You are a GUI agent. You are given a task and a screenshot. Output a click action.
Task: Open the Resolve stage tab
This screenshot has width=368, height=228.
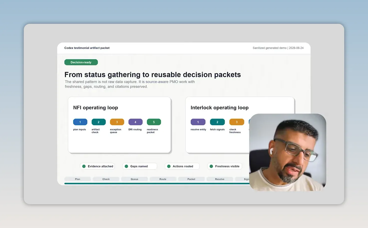coord(220,179)
